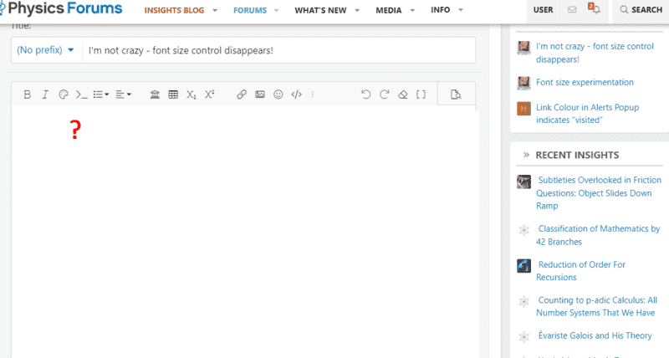Remove formatting with the eraser icon
The width and height of the screenshot is (669, 358).
(402, 95)
